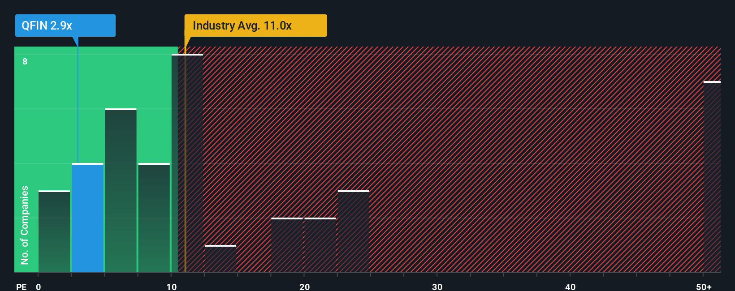
Task: Click the bar just left of PE 20
Action: [287, 245]
